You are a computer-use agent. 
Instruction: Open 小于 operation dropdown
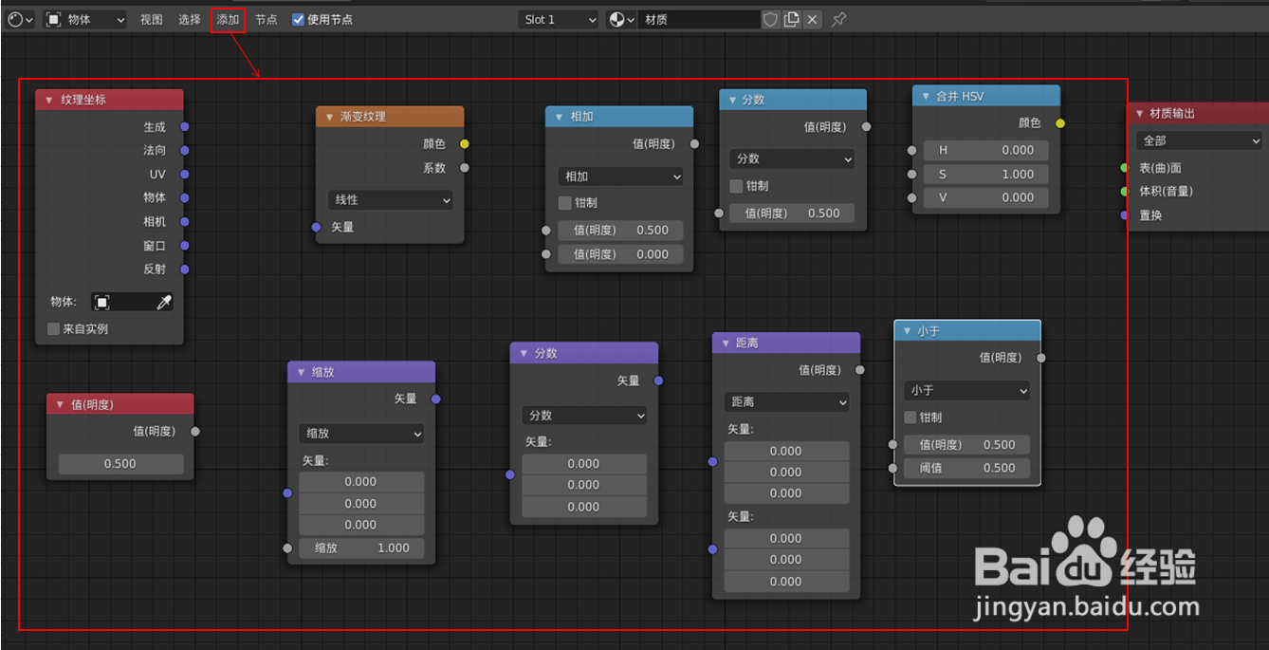(x=966, y=390)
